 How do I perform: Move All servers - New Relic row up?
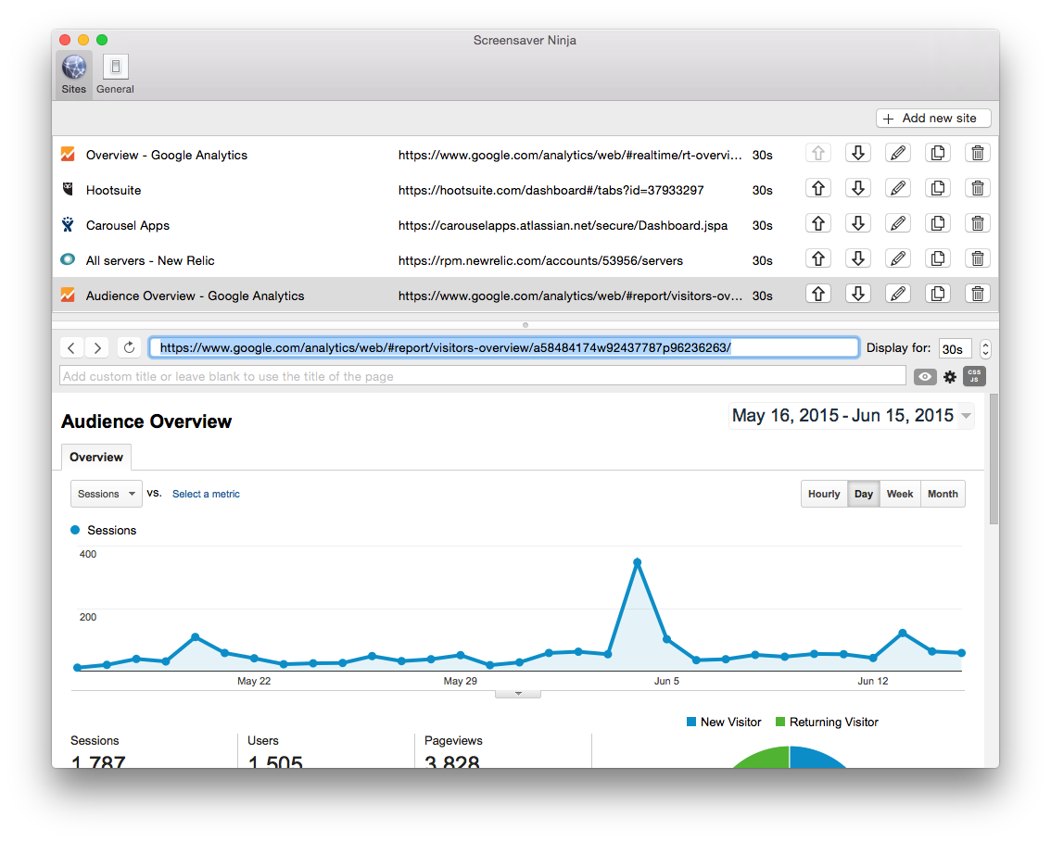(x=818, y=259)
